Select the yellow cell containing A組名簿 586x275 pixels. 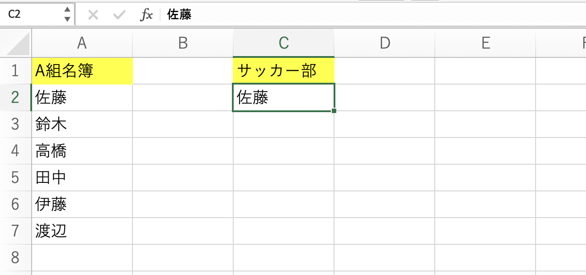coord(82,70)
